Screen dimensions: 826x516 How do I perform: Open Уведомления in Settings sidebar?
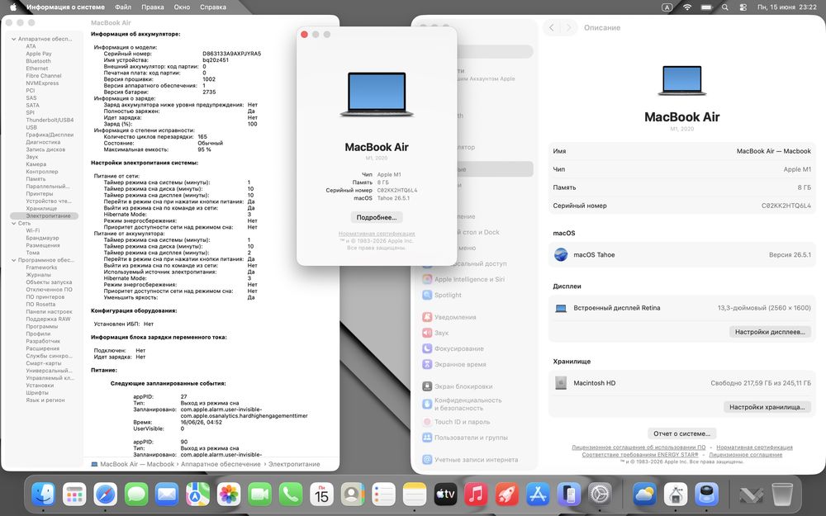449,317
